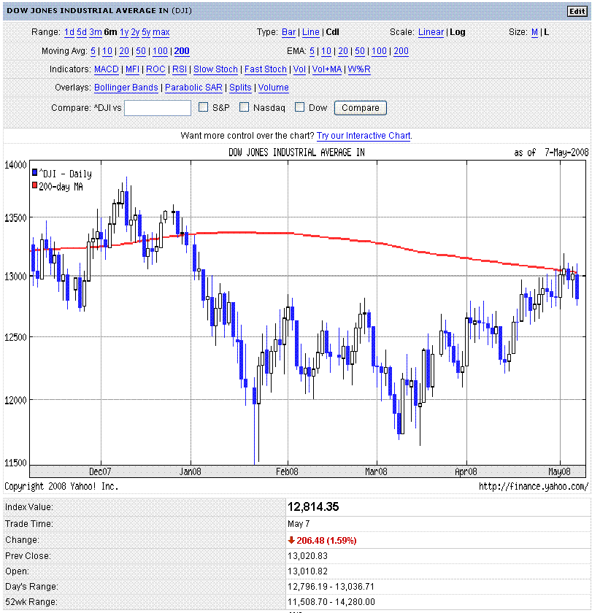
Task: Add the MACD indicator
Action: [x=107, y=69]
